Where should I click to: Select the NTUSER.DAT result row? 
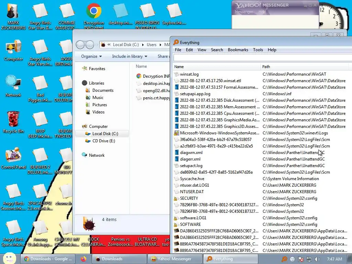[x=262, y=192]
